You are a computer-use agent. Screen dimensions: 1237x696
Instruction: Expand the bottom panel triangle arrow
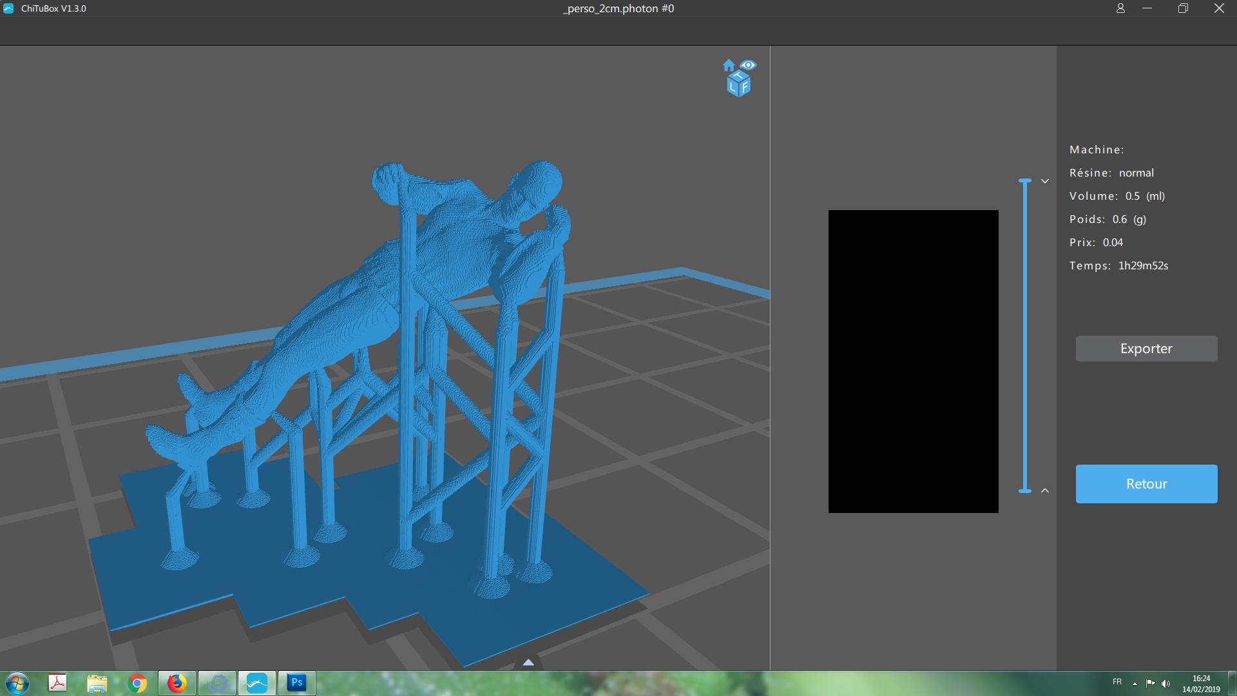pos(528,662)
